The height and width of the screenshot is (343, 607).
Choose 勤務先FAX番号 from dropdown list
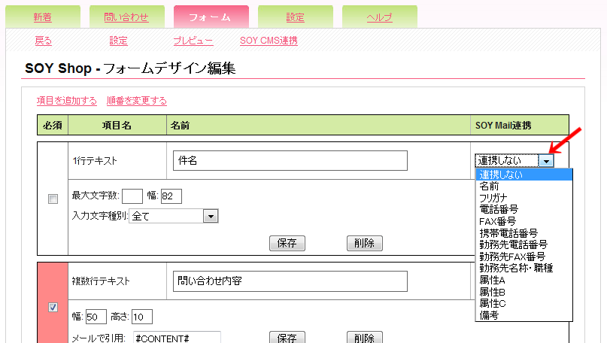[524, 256]
